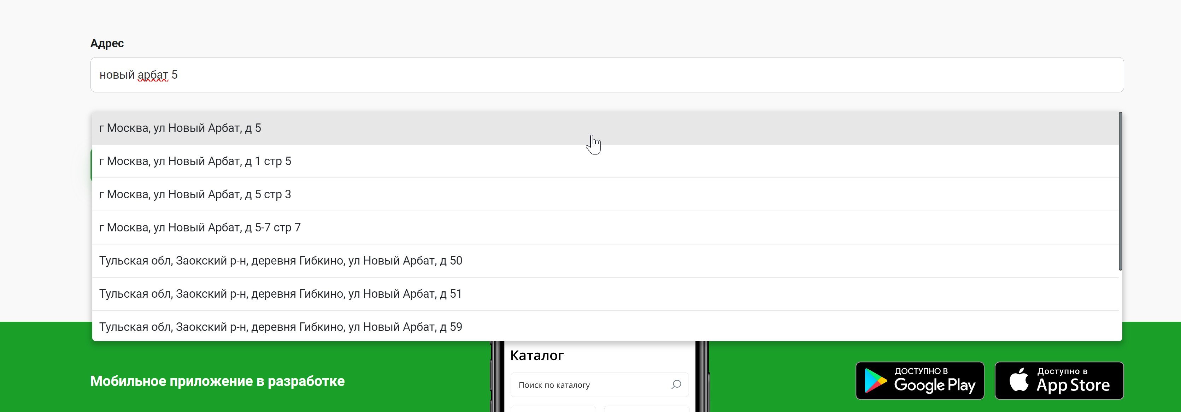Click the Apple logo icon

[x=1019, y=380]
